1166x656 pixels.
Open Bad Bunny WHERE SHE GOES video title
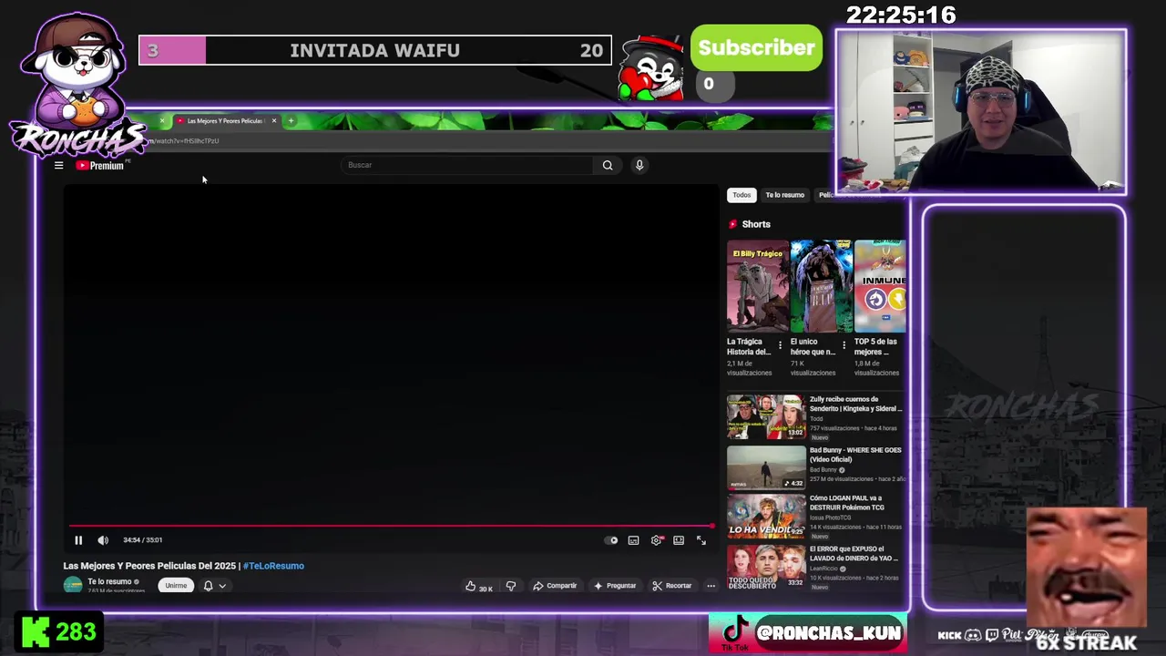coord(855,455)
